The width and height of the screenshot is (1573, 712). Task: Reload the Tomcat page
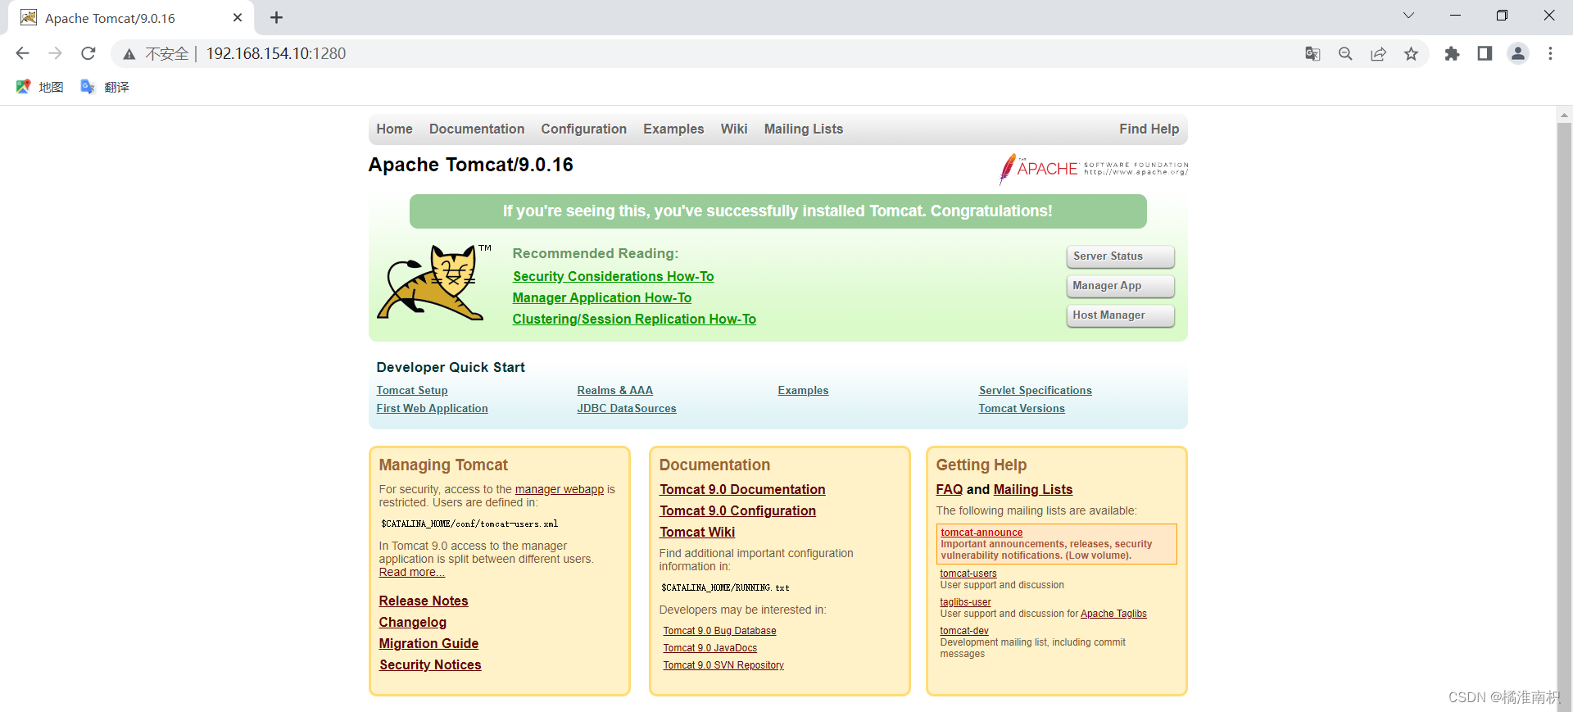pyautogui.click(x=88, y=53)
